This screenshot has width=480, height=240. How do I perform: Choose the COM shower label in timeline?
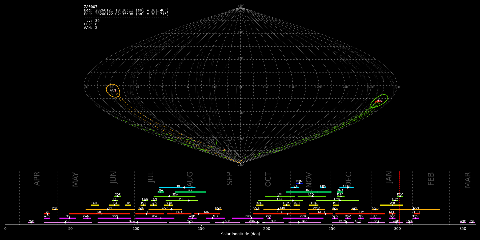click(x=361, y=212)
